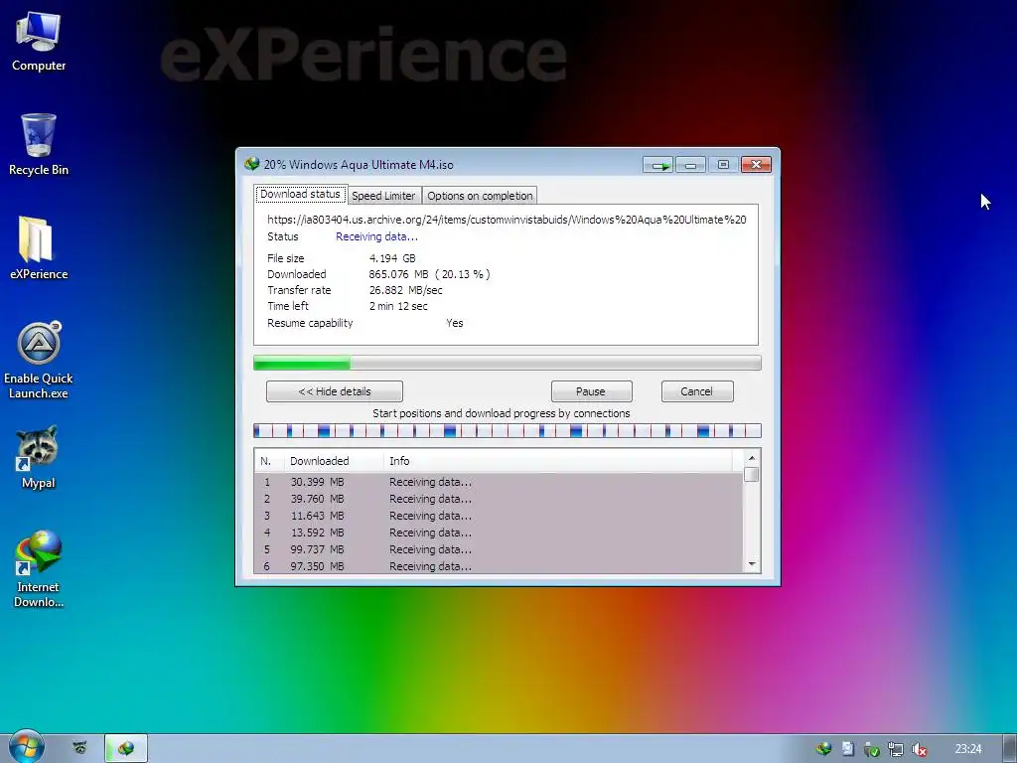Click the Show desktop button at taskbar end
1017x763 pixels.
1009,748
